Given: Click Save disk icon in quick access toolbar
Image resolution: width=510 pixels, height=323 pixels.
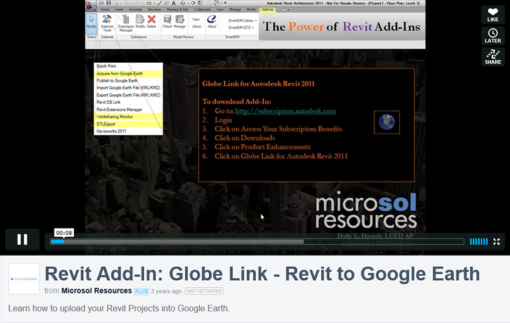Looking at the screenshot, I should [108, 3].
